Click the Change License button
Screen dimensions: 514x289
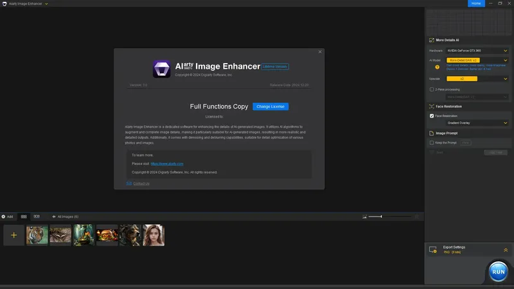coord(270,107)
